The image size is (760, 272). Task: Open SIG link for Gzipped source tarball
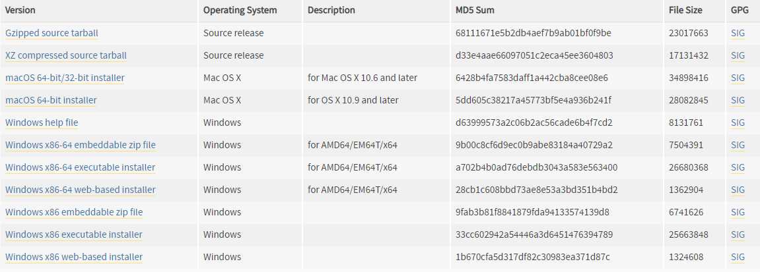[x=738, y=34]
